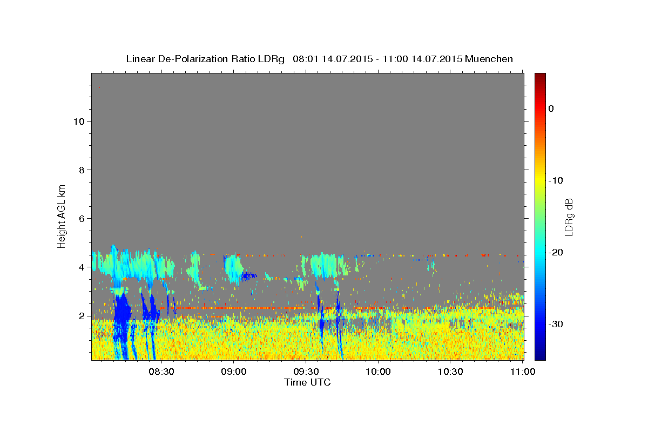Click the 10:30 time tick label
This screenshot has height=432, width=648.
[450, 372]
